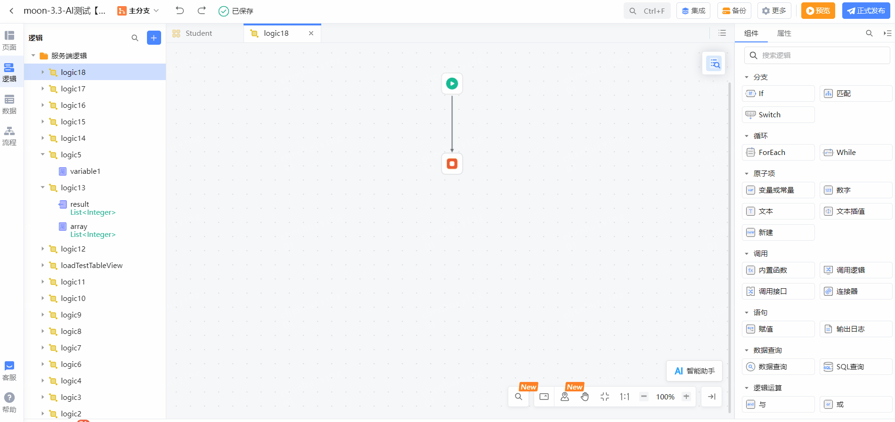Open the find-in-logic icon at canvas top right

pos(715,64)
